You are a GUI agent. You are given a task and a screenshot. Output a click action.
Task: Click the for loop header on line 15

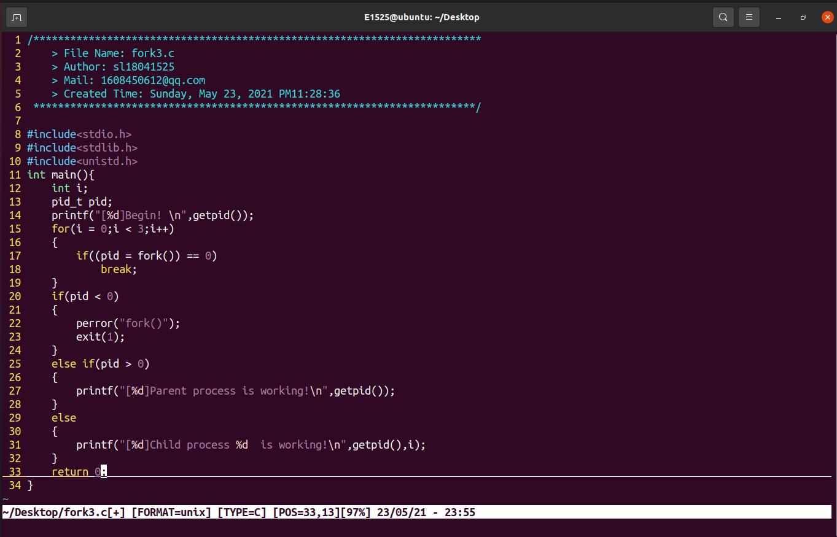tap(113, 229)
